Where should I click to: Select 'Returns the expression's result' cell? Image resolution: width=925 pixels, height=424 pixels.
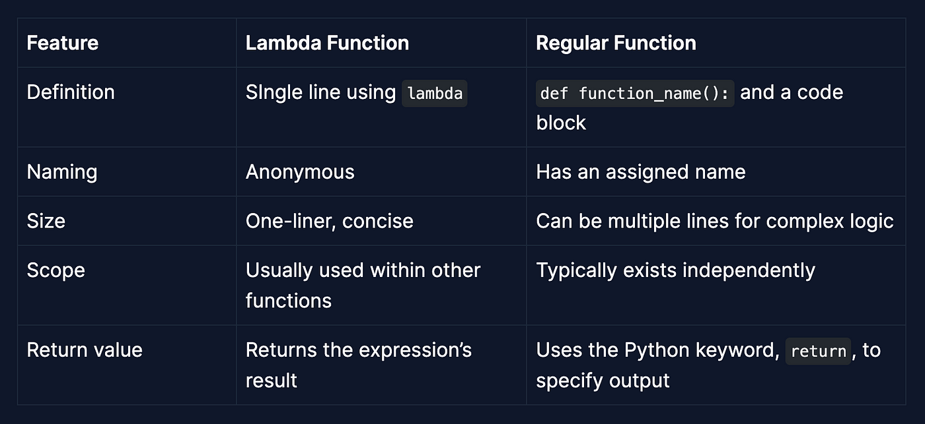pyautogui.click(x=359, y=365)
